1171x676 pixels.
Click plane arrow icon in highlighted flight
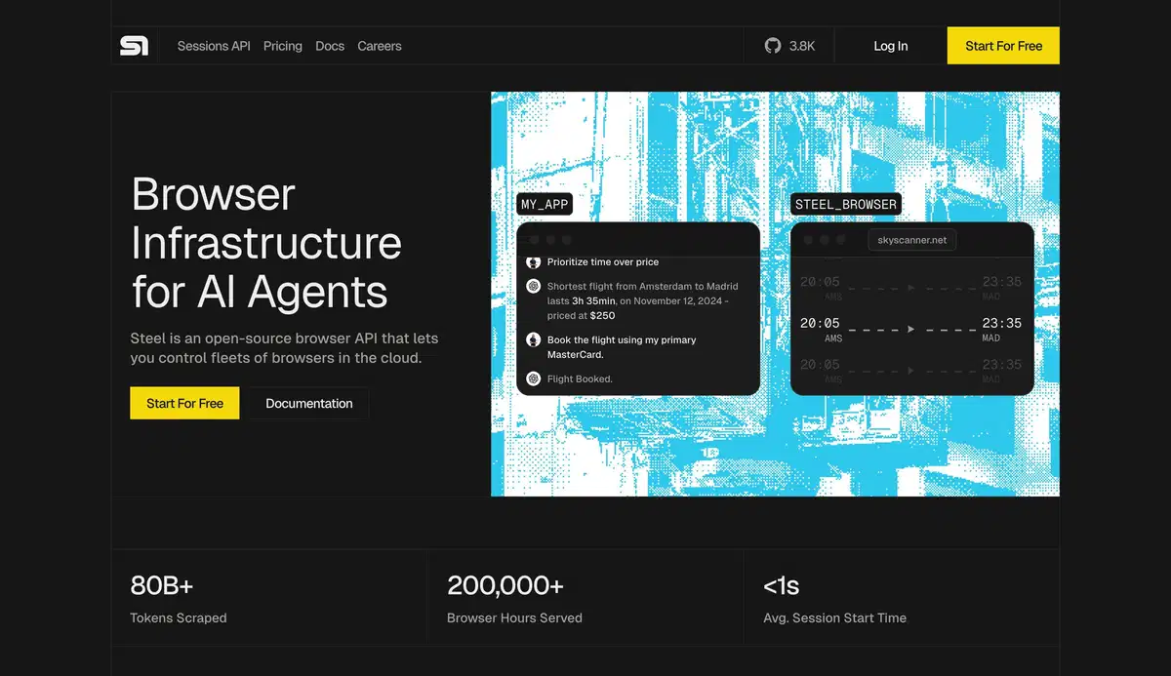910,330
